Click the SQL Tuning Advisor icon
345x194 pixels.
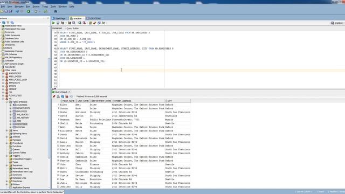[x=74, y=23]
